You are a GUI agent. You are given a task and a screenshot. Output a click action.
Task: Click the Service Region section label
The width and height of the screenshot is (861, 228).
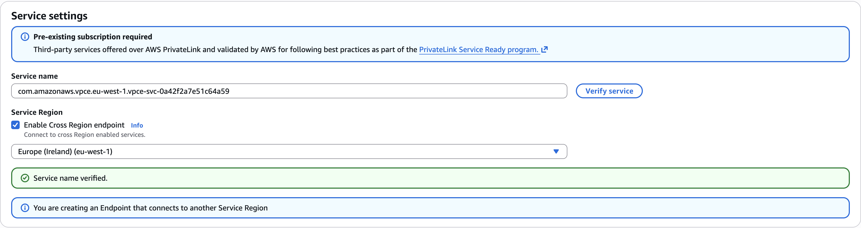pyautogui.click(x=37, y=112)
